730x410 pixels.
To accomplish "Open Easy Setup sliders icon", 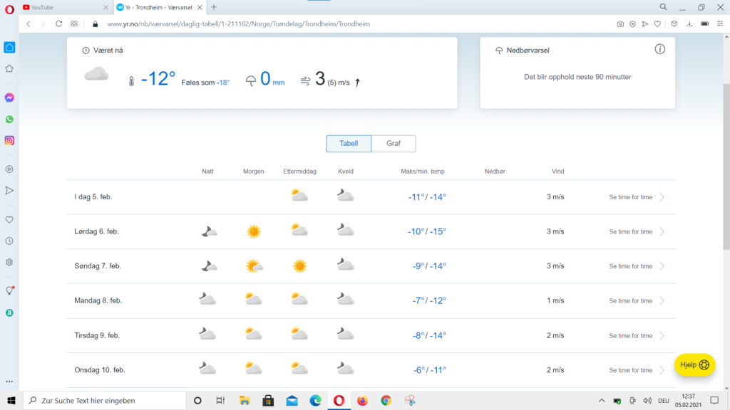I will pos(720,23).
